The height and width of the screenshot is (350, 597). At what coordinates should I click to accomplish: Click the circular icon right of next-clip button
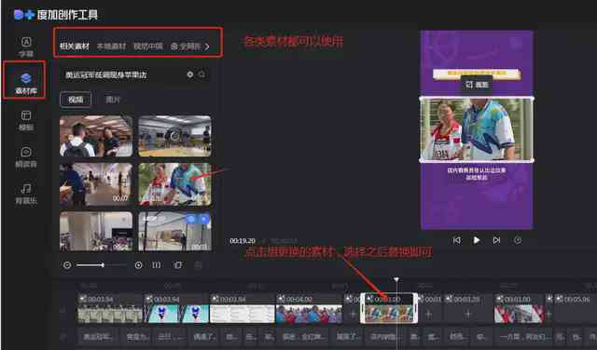coord(518,240)
